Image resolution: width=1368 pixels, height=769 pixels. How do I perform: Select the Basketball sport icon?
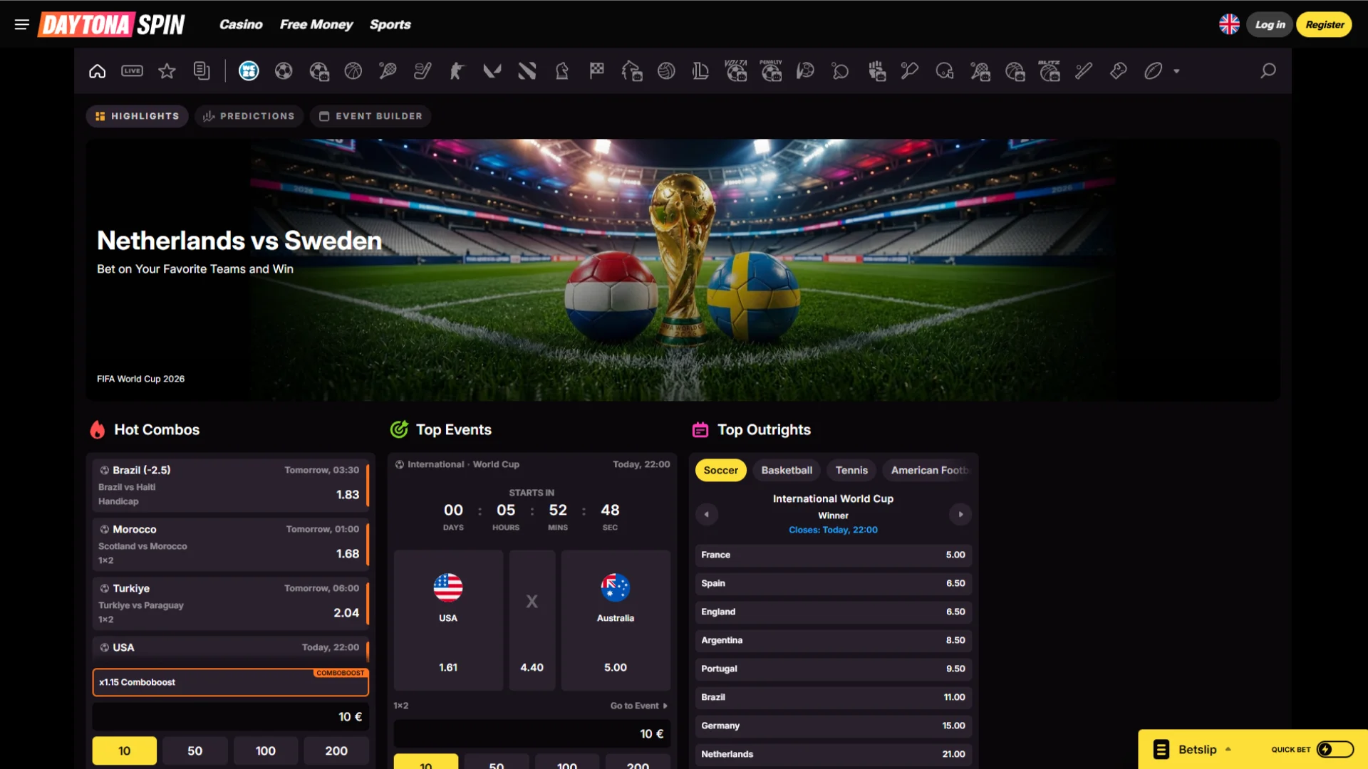353,71
